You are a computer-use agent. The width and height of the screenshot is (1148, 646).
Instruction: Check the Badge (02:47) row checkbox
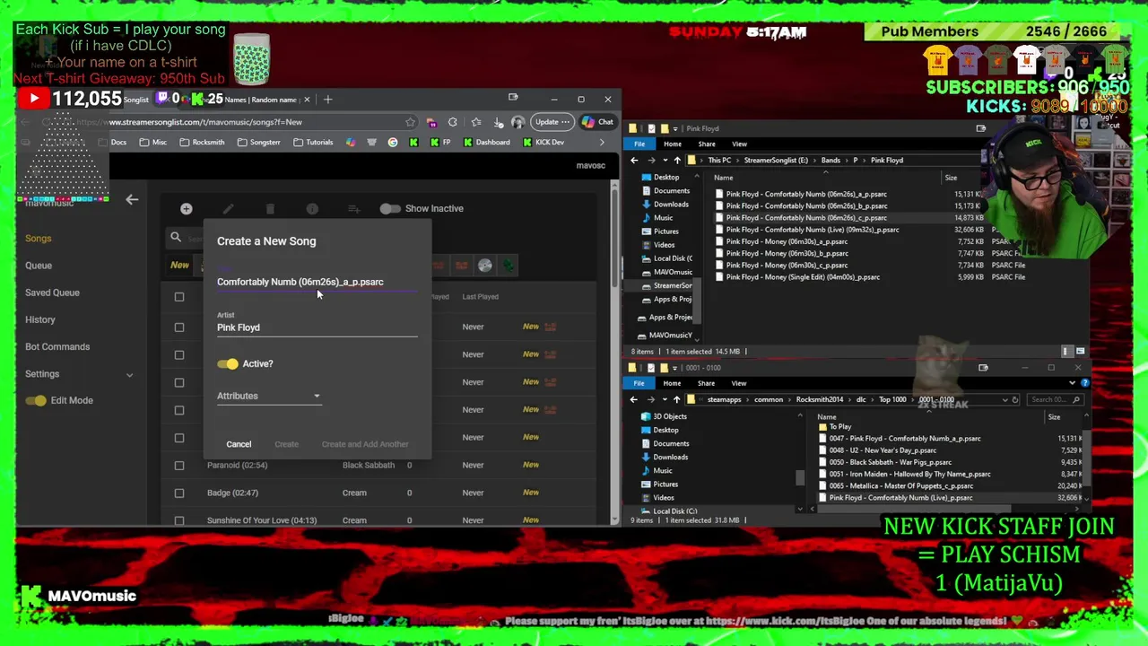point(179,493)
